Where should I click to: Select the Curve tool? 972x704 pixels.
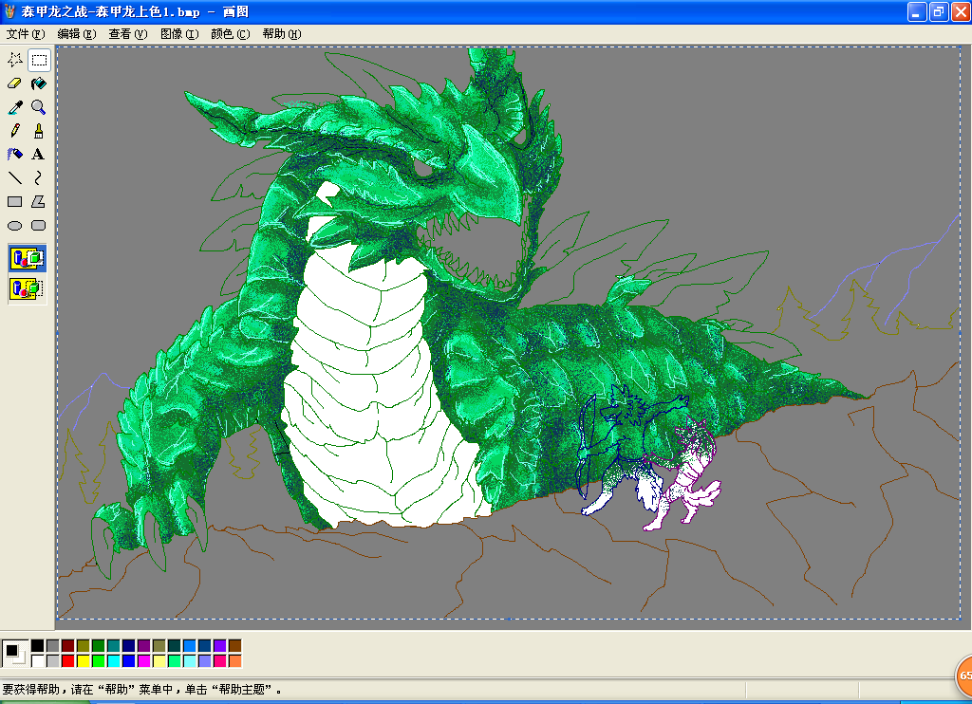(x=38, y=177)
